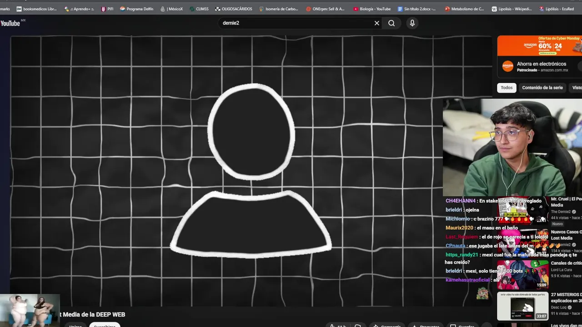The width and height of the screenshot is (582, 327).
Task: Click chat username Maurix2020
Action: (x=459, y=228)
